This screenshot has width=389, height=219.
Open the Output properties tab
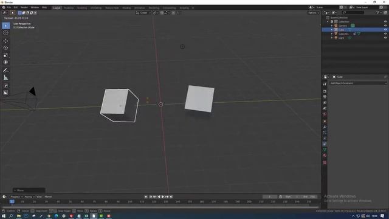tap(325, 97)
